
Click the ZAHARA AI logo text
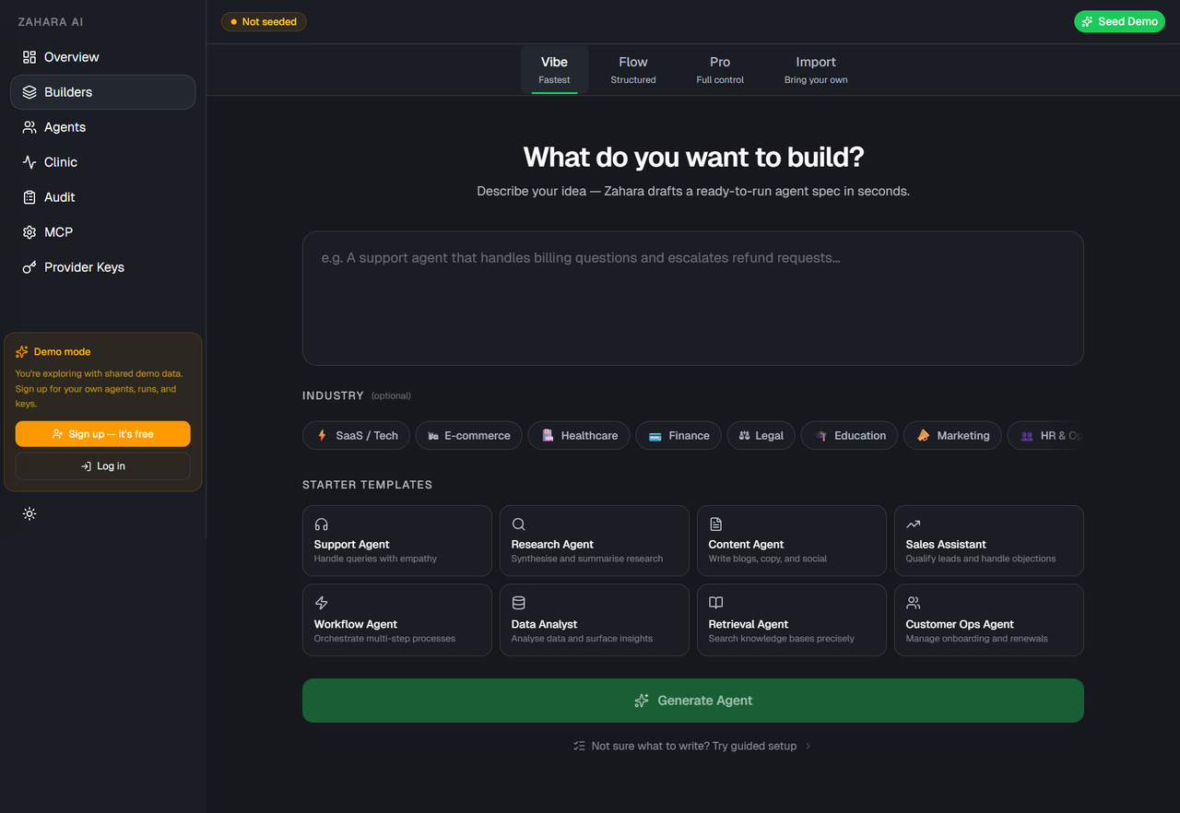pyautogui.click(x=51, y=22)
